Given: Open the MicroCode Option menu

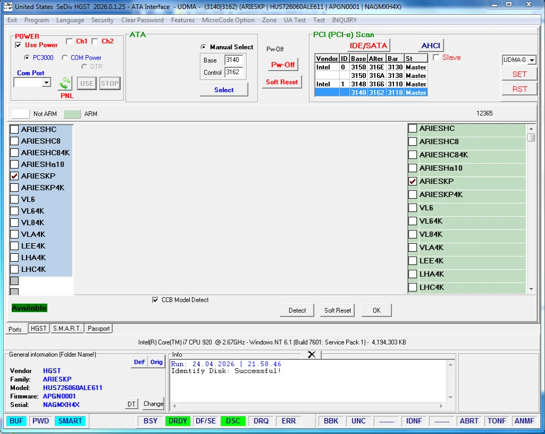Looking at the screenshot, I should (x=228, y=20).
